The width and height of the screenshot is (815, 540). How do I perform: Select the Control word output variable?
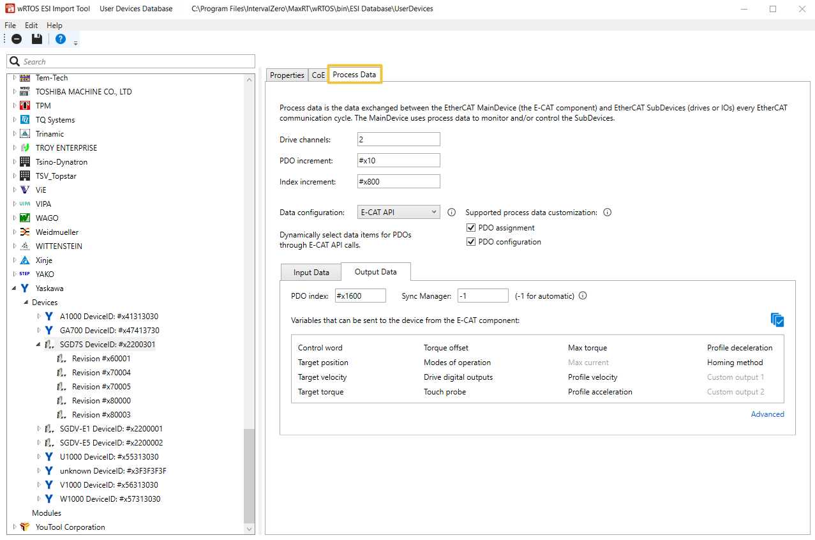[x=320, y=348]
